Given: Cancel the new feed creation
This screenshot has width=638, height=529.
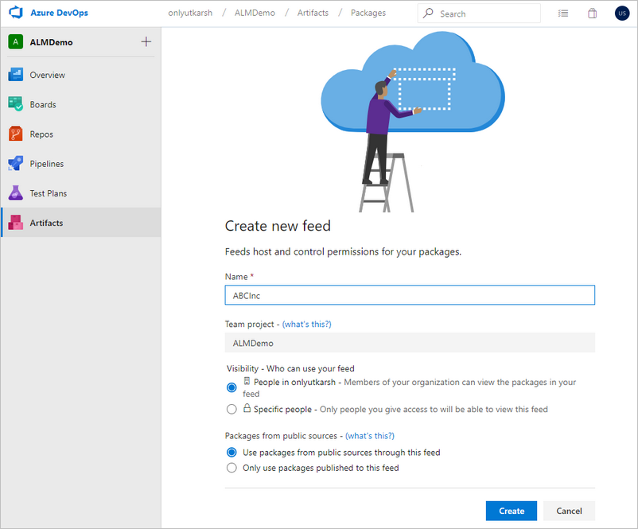Looking at the screenshot, I should [x=569, y=511].
